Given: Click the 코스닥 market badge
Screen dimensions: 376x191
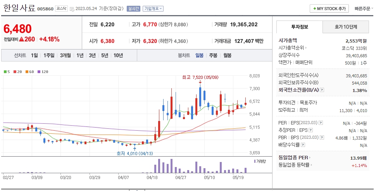Looking at the screenshot, I should pos(61,9).
